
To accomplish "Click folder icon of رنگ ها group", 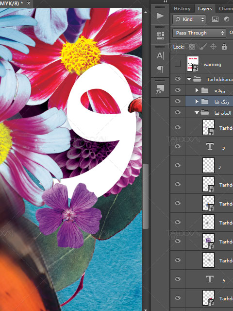I will coord(205,102).
